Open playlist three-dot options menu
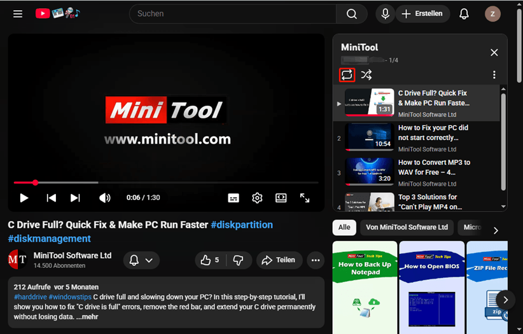The width and height of the screenshot is (523, 334). pyautogui.click(x=494, y=74)
